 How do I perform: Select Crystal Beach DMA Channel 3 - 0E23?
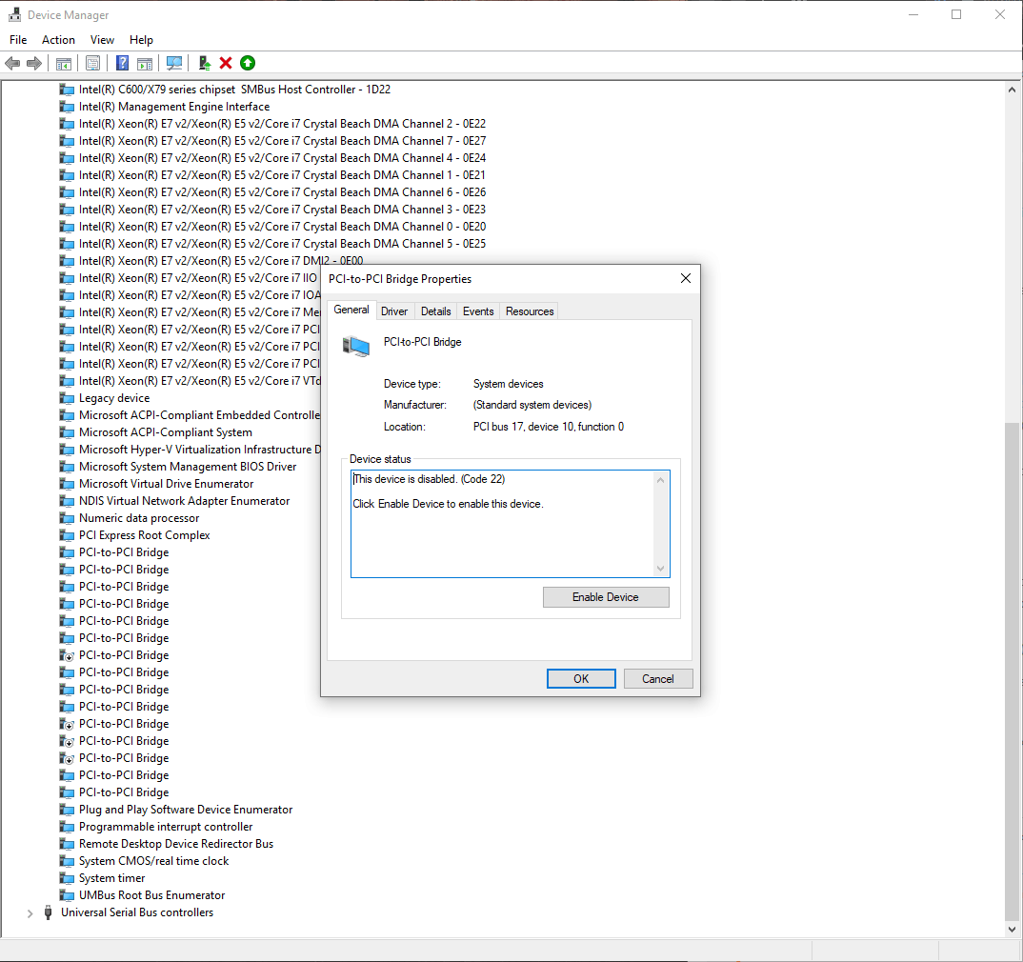(x=283, y=209)
